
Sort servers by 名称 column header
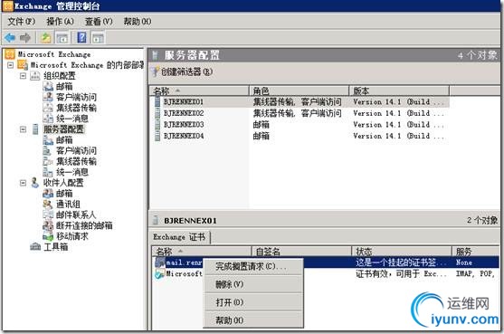point(199,91)
